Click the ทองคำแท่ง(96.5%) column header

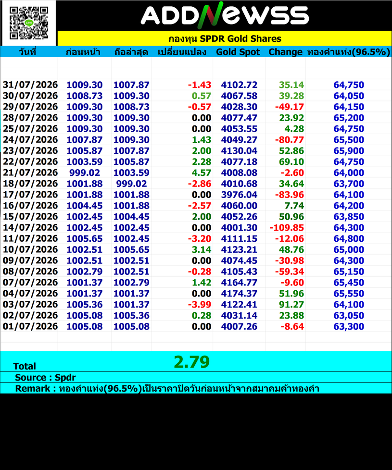point(349,52)
